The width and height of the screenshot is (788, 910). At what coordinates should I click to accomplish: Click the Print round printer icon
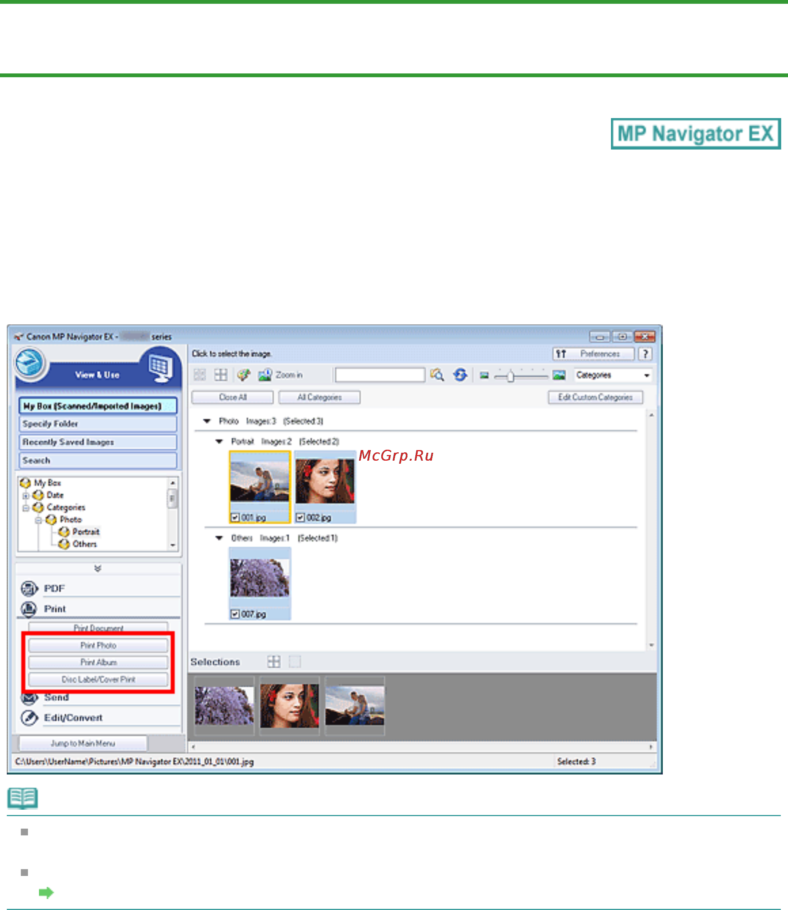[x=30, y=609]
